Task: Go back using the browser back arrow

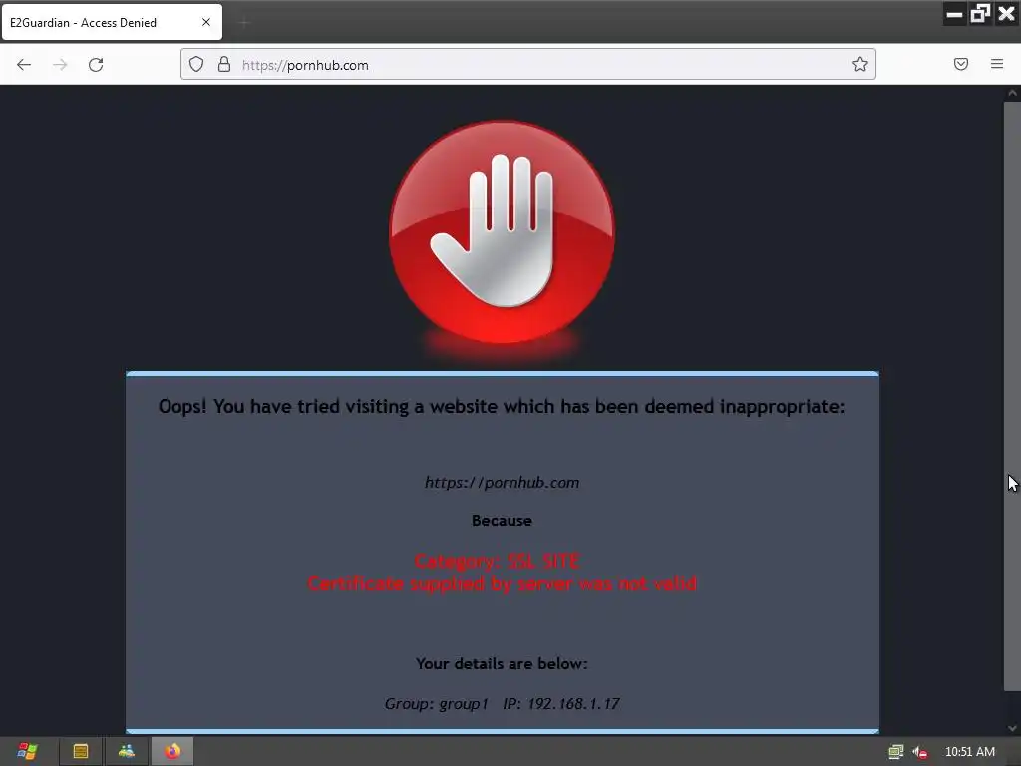Action: [x=24, y=65]
